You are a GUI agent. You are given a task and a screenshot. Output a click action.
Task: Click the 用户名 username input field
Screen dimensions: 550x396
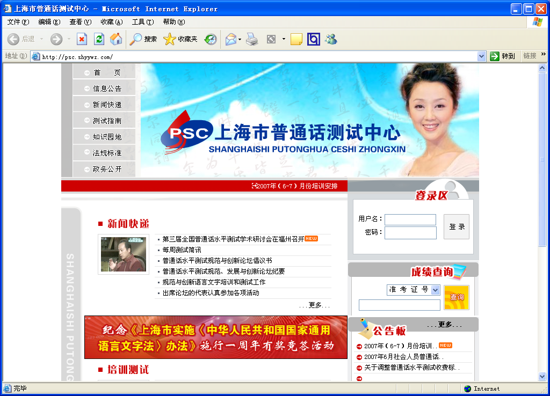pyautogui.click(x=410, y=219)
